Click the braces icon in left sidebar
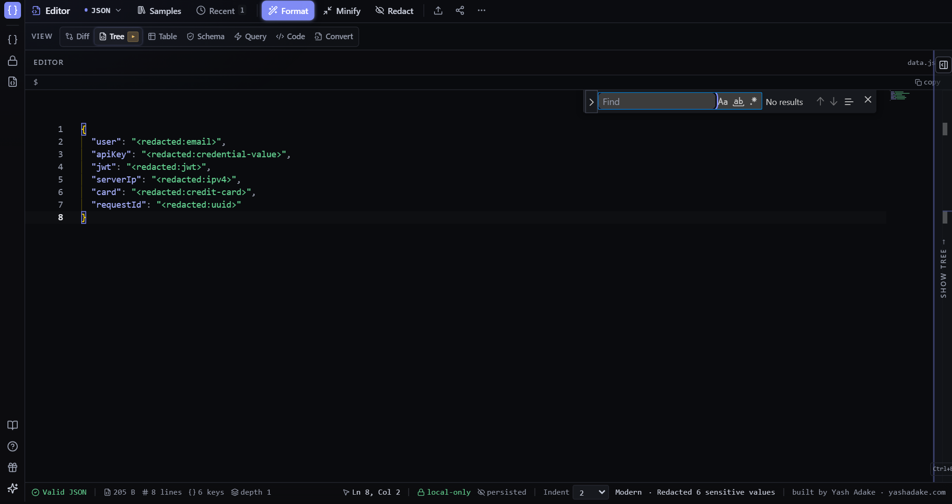Image resolution: width=952 pixels, height=504 pixels. point(13,40)
